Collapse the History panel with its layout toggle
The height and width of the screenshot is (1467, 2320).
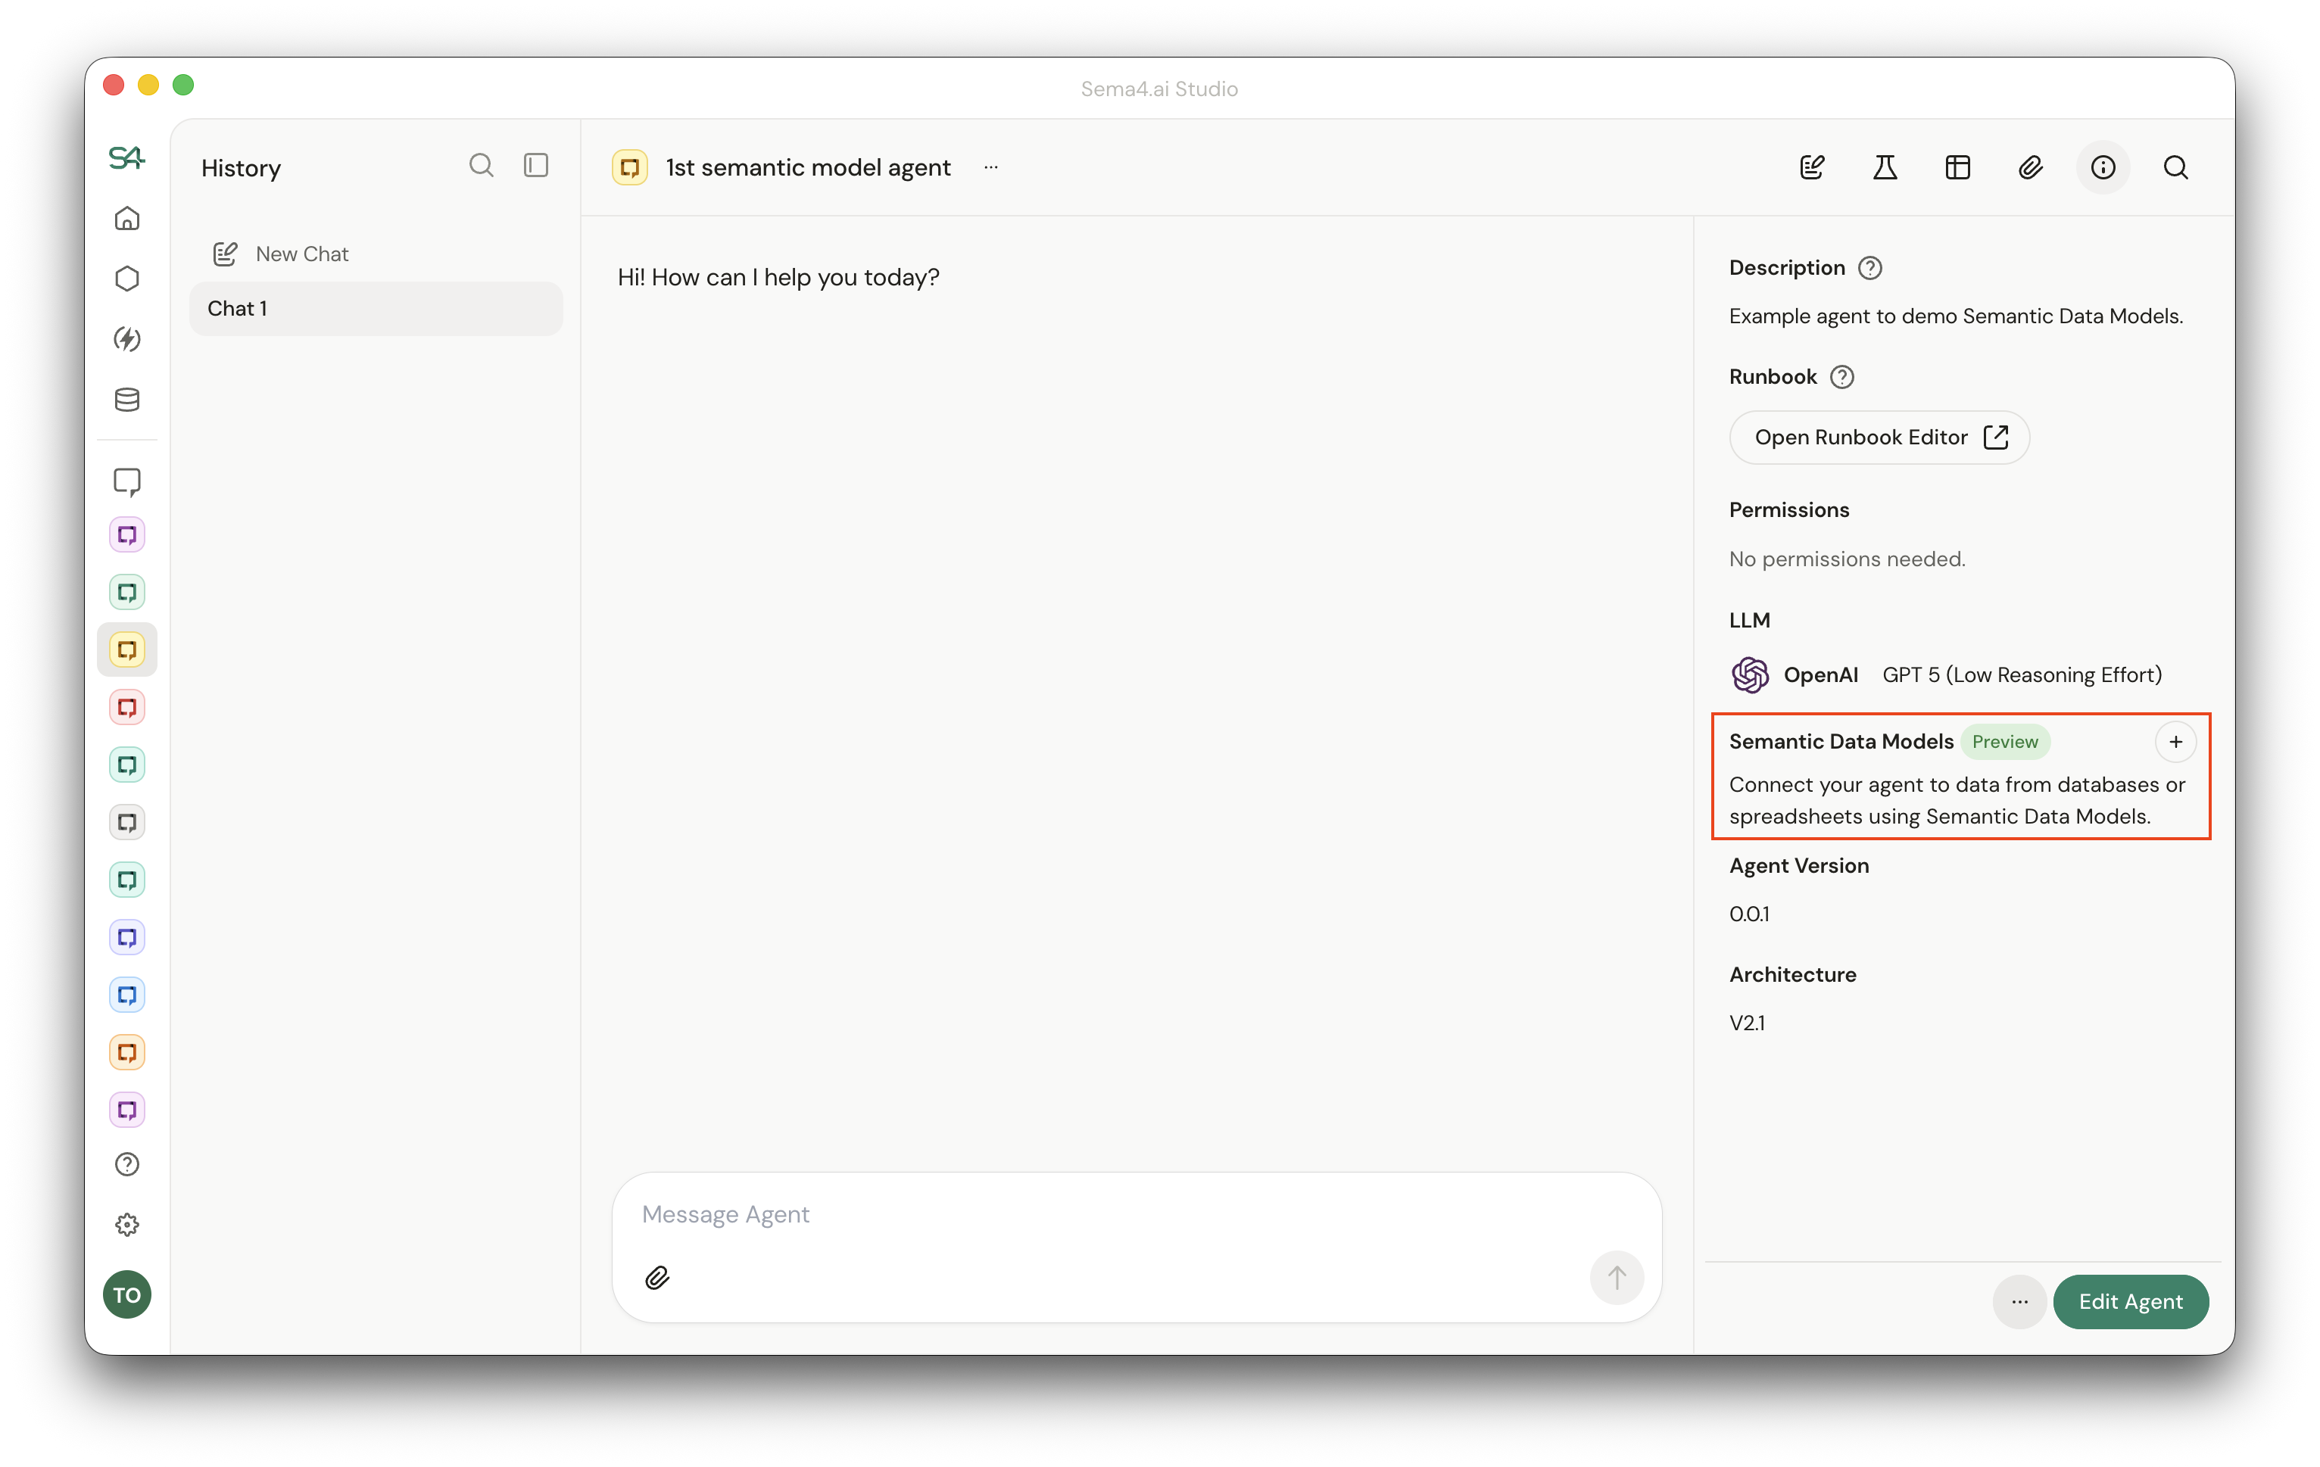click(x=535, y=165)
